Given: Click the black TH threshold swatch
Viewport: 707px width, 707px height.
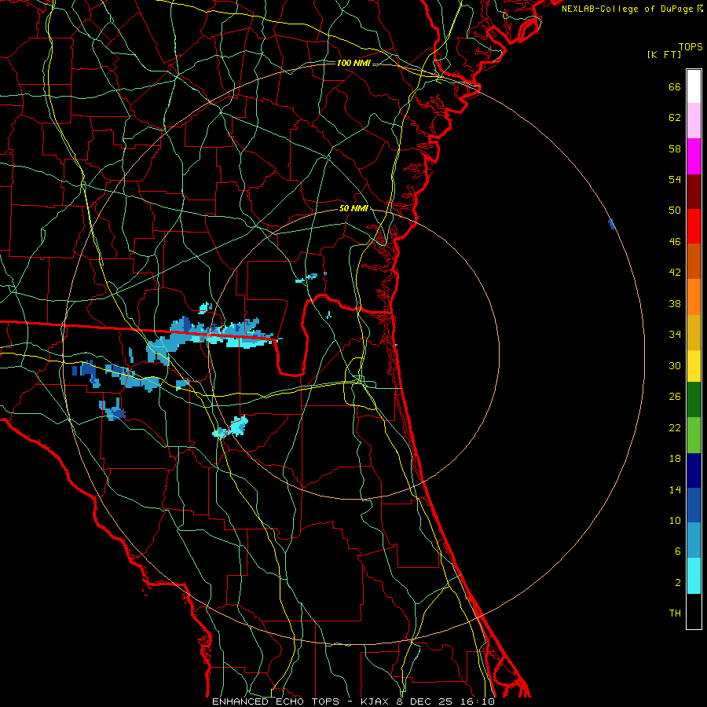Looking at the screenshot, I should tap(694, 611).
